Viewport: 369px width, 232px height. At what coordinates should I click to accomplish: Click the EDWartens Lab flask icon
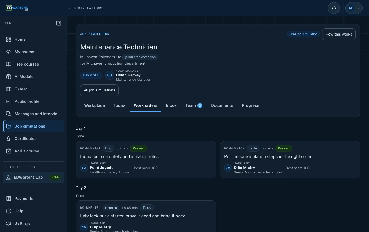pos(8,178)
